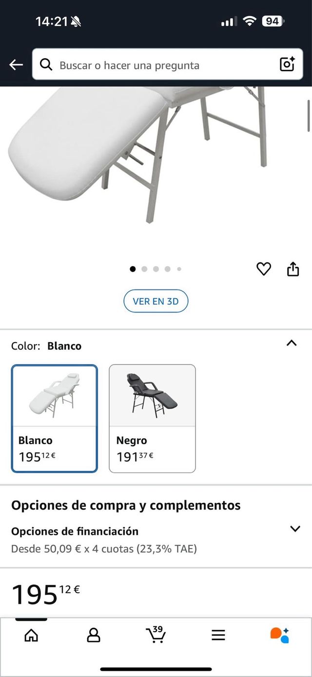
Task: Return to home with the house icon
Action: (x=31, y=636)
